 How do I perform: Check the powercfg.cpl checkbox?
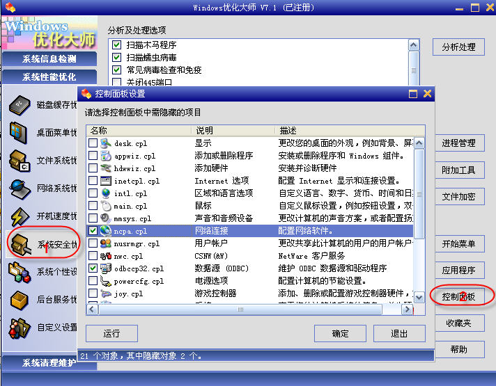coord(93,280)
